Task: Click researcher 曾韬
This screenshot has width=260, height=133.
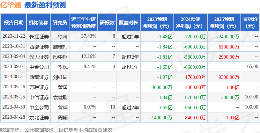Action: click(63, 108)
